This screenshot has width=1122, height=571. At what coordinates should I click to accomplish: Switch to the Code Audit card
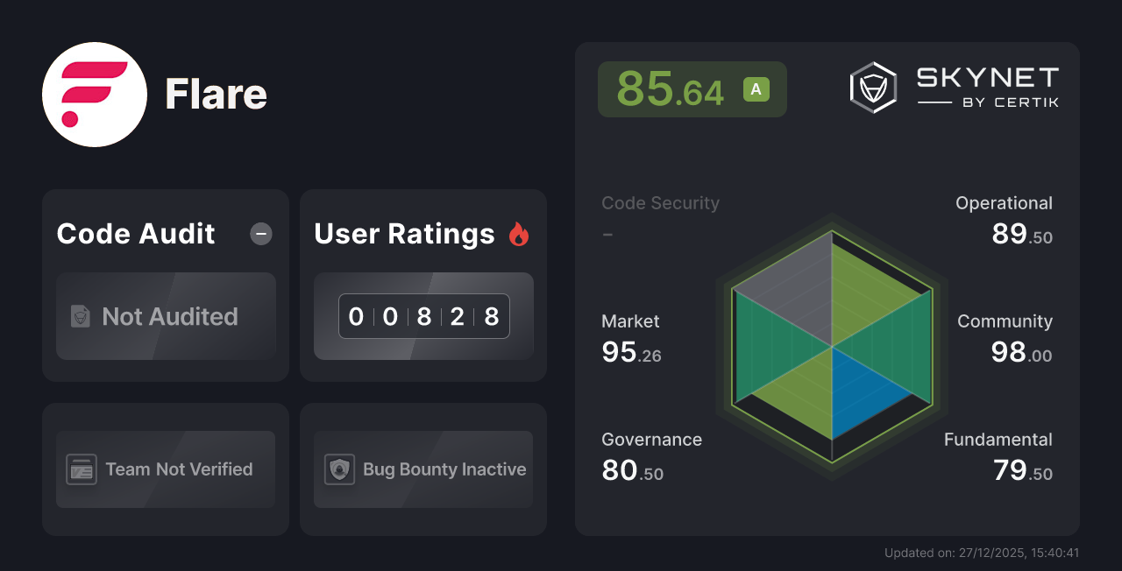166,285
